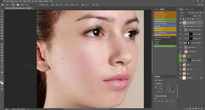
Task: Swap foreground and background colors
Action: click(x=3, y=80)
